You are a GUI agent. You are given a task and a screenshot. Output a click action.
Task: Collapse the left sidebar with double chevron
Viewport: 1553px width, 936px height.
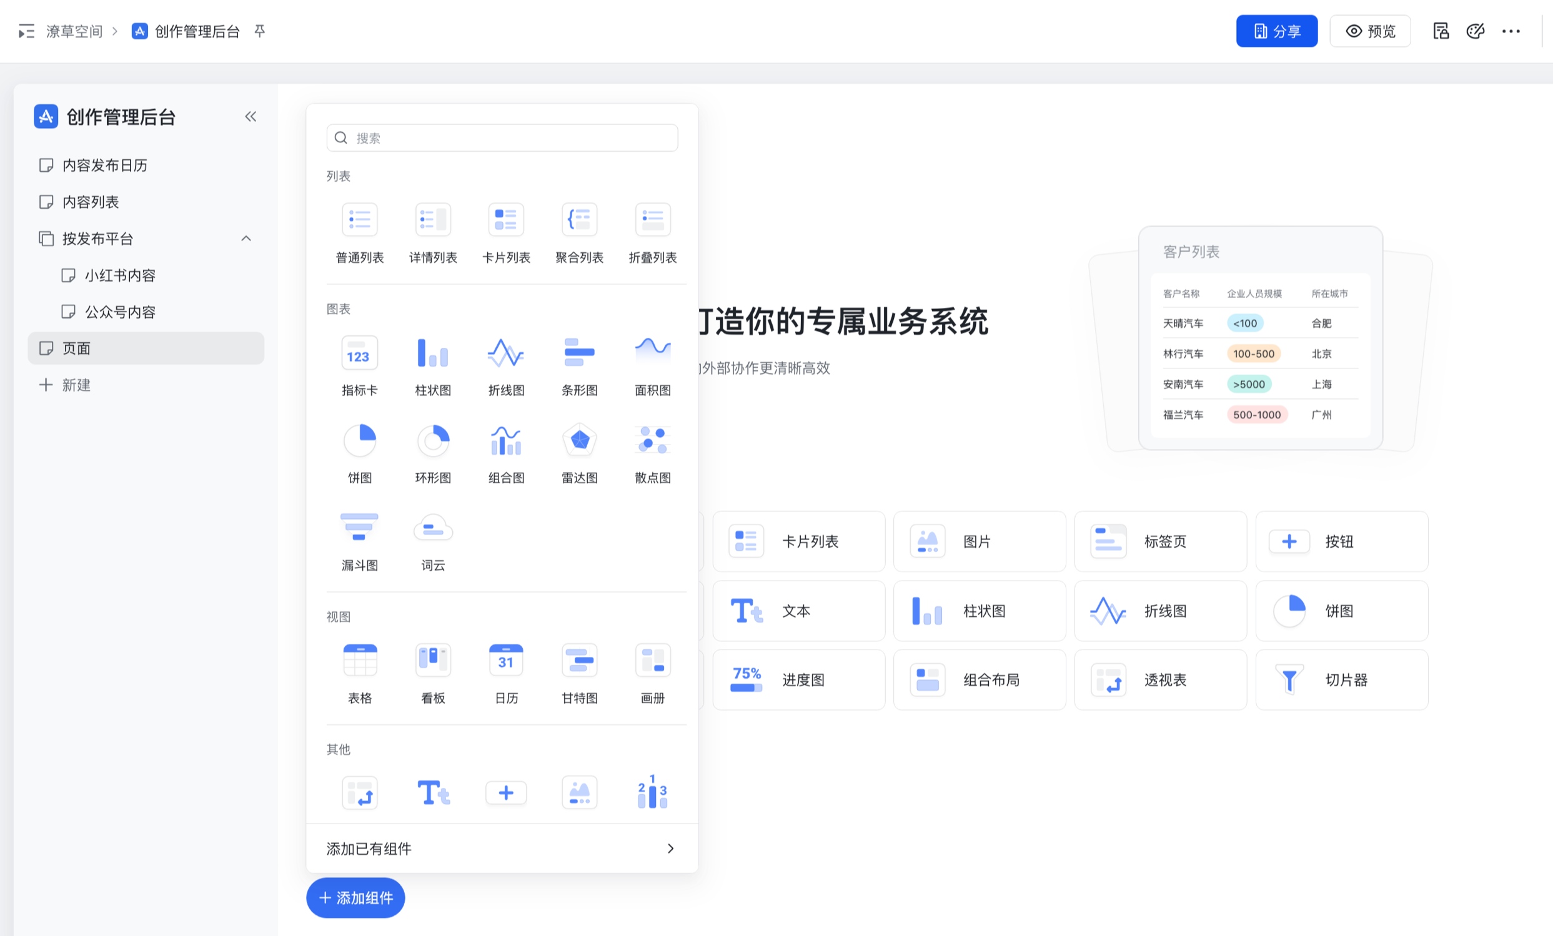coord(251,117)
